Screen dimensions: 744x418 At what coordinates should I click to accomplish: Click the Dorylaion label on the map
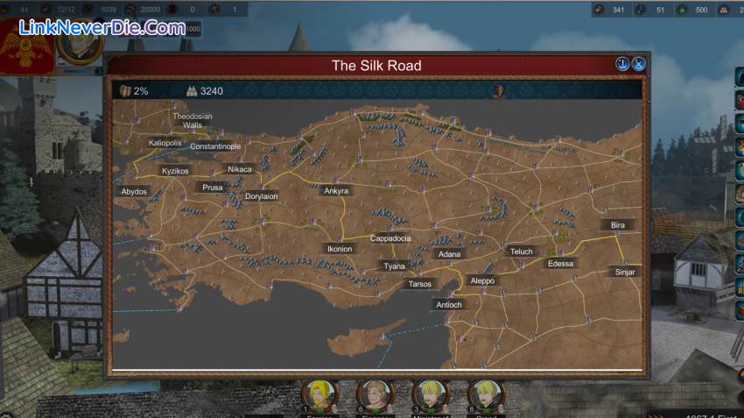coord(261,196)
